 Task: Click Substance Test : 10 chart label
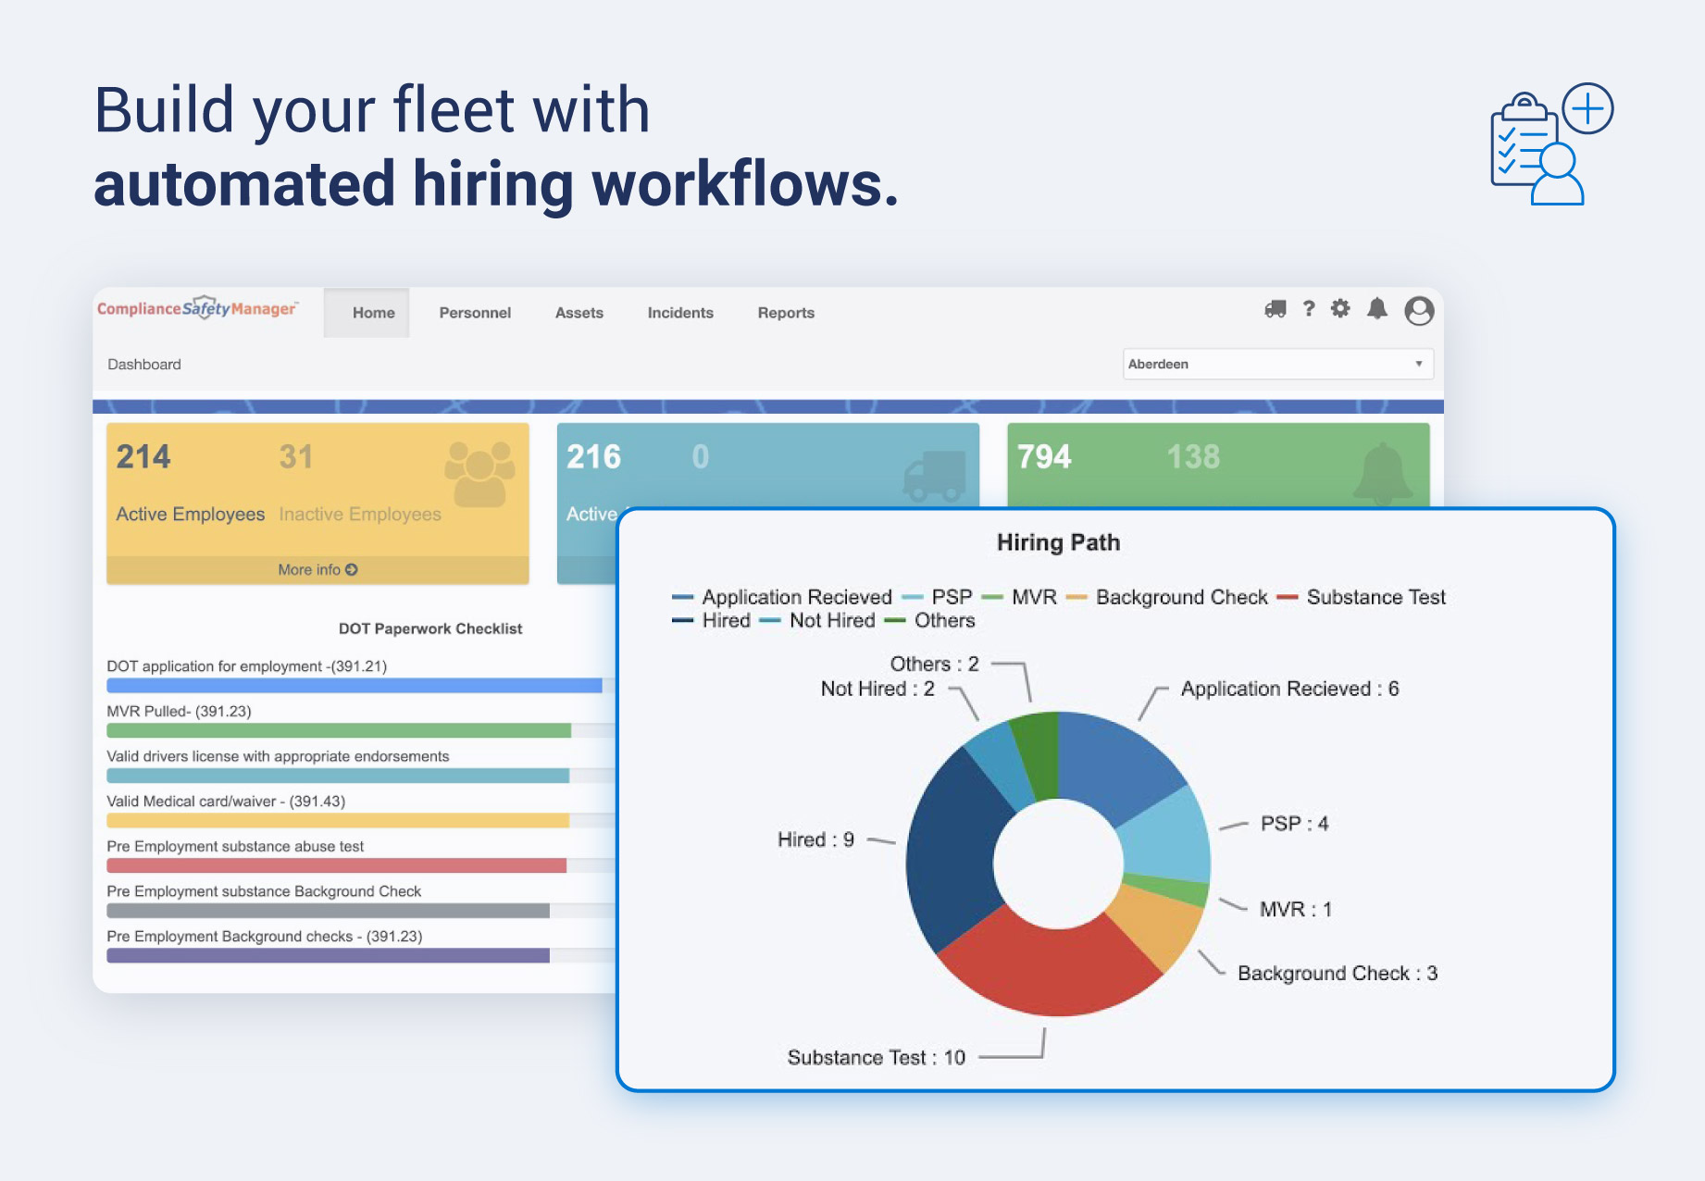[877, 1057]
